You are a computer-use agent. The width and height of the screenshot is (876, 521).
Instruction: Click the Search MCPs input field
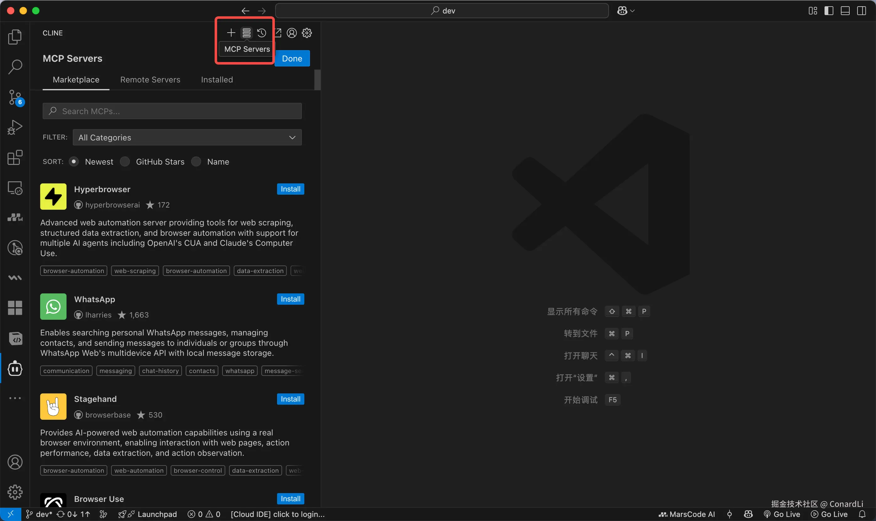pyautogui.click(x=172, y=111)
